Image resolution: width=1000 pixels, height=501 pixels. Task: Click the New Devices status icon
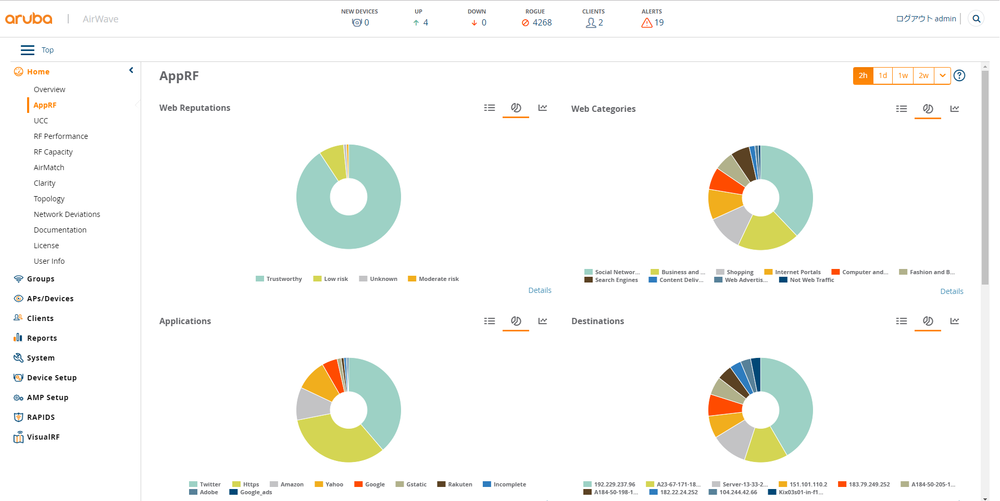[357, 23]
